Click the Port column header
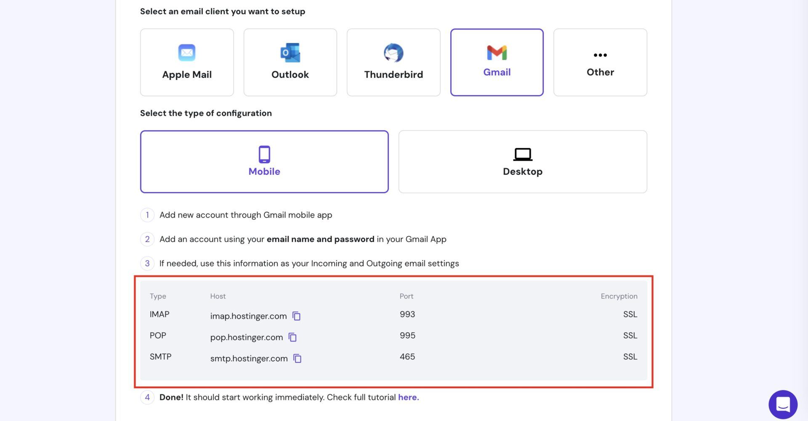Screen dimensions: 808x421 pos(406,296)
